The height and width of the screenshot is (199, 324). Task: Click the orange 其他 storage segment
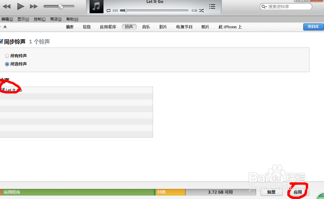point(170,192)
